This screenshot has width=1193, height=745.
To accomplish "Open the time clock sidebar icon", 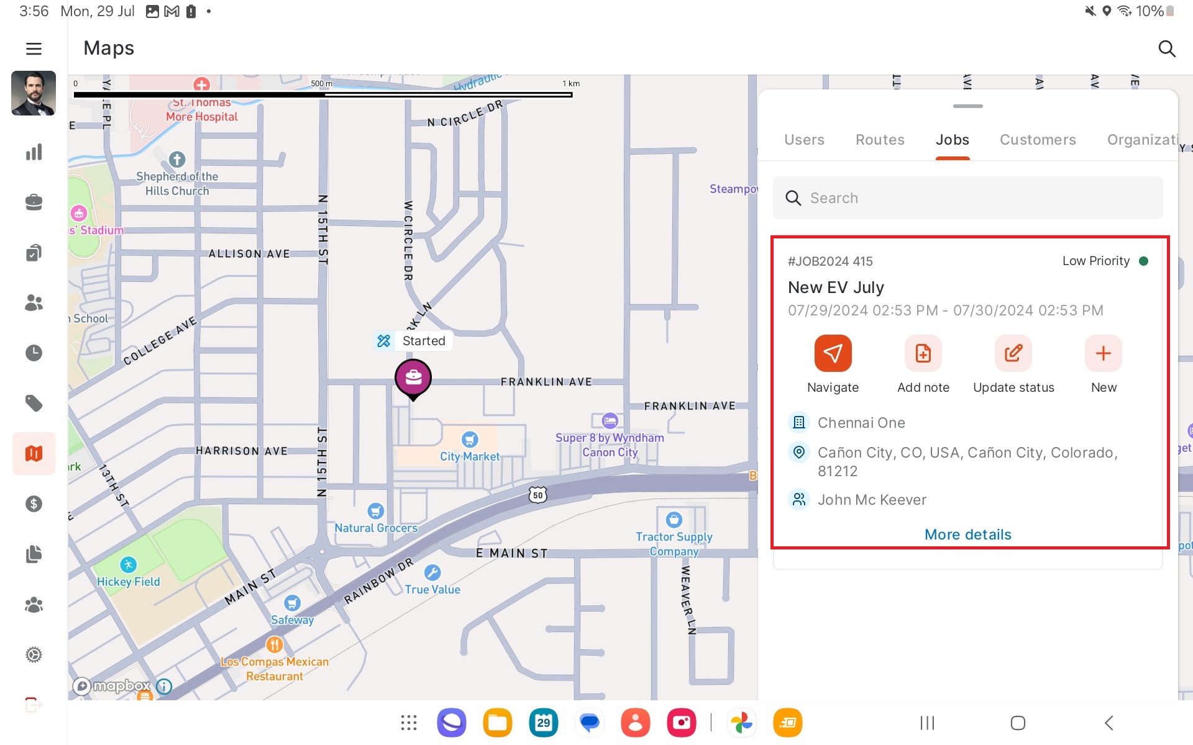I will tap(34, 353).
